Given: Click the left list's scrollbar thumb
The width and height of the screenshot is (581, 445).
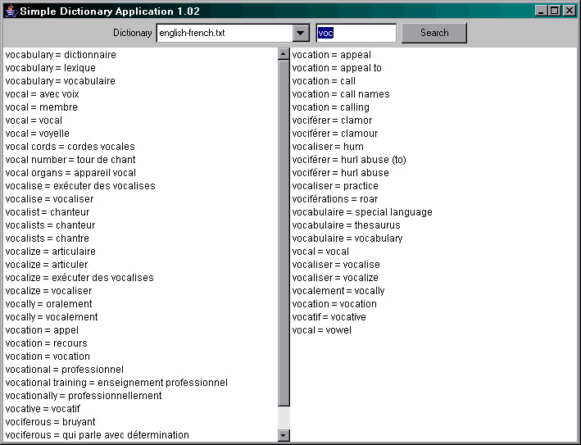Looking at the screenshot, I should (x=284, y=233).
